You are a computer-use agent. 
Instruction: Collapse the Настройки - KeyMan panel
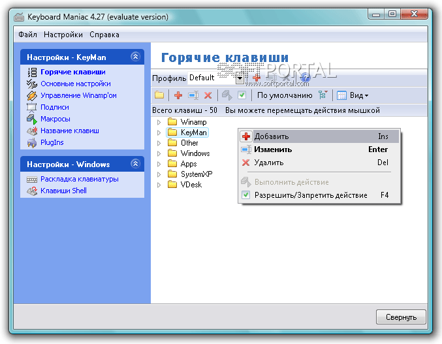click(136, 57)
